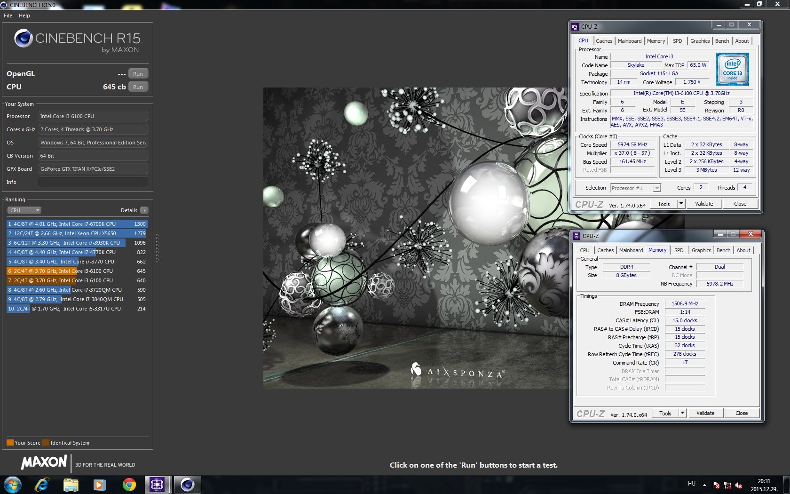This screenshot has height=494, width=790.
Task: Open the File menu in Cinebench
Action: click(8, 16)
